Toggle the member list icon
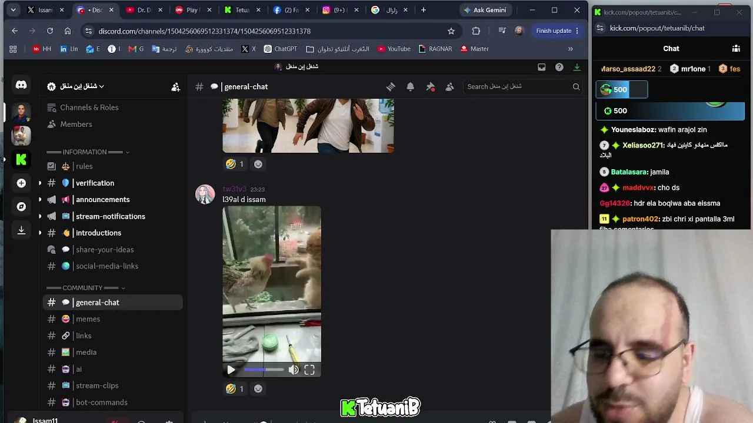 coord(449,87)
